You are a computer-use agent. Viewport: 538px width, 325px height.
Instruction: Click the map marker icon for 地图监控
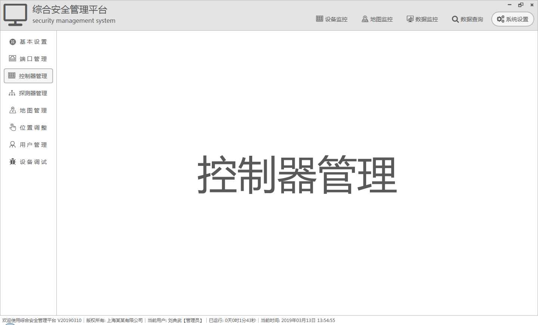point(365,19)
